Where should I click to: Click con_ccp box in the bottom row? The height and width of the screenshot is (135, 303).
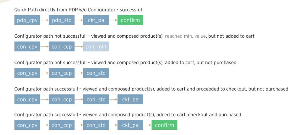[62, 125]
